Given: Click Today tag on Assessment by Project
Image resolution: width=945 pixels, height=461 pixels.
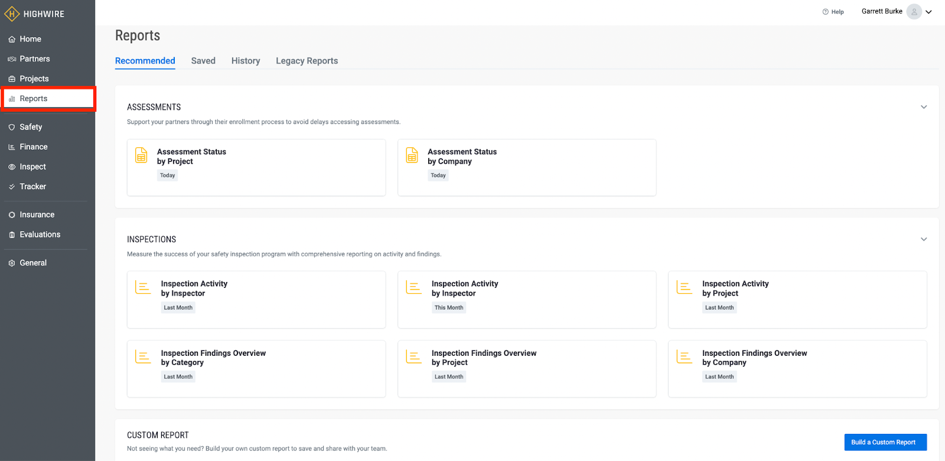Looking at the screenshot, I should pos(168,176).
